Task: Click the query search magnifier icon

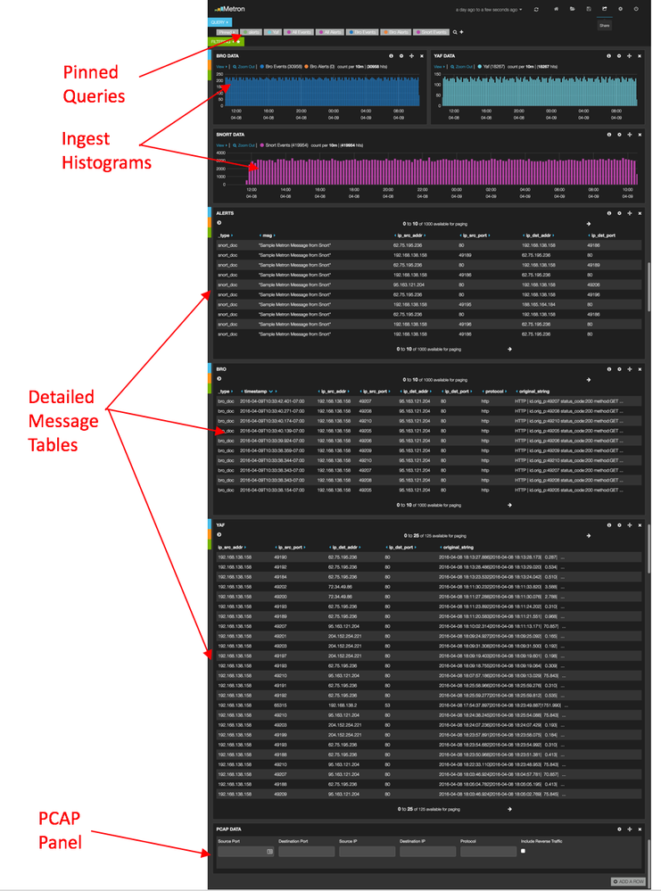Action: (x=455, y=32)
